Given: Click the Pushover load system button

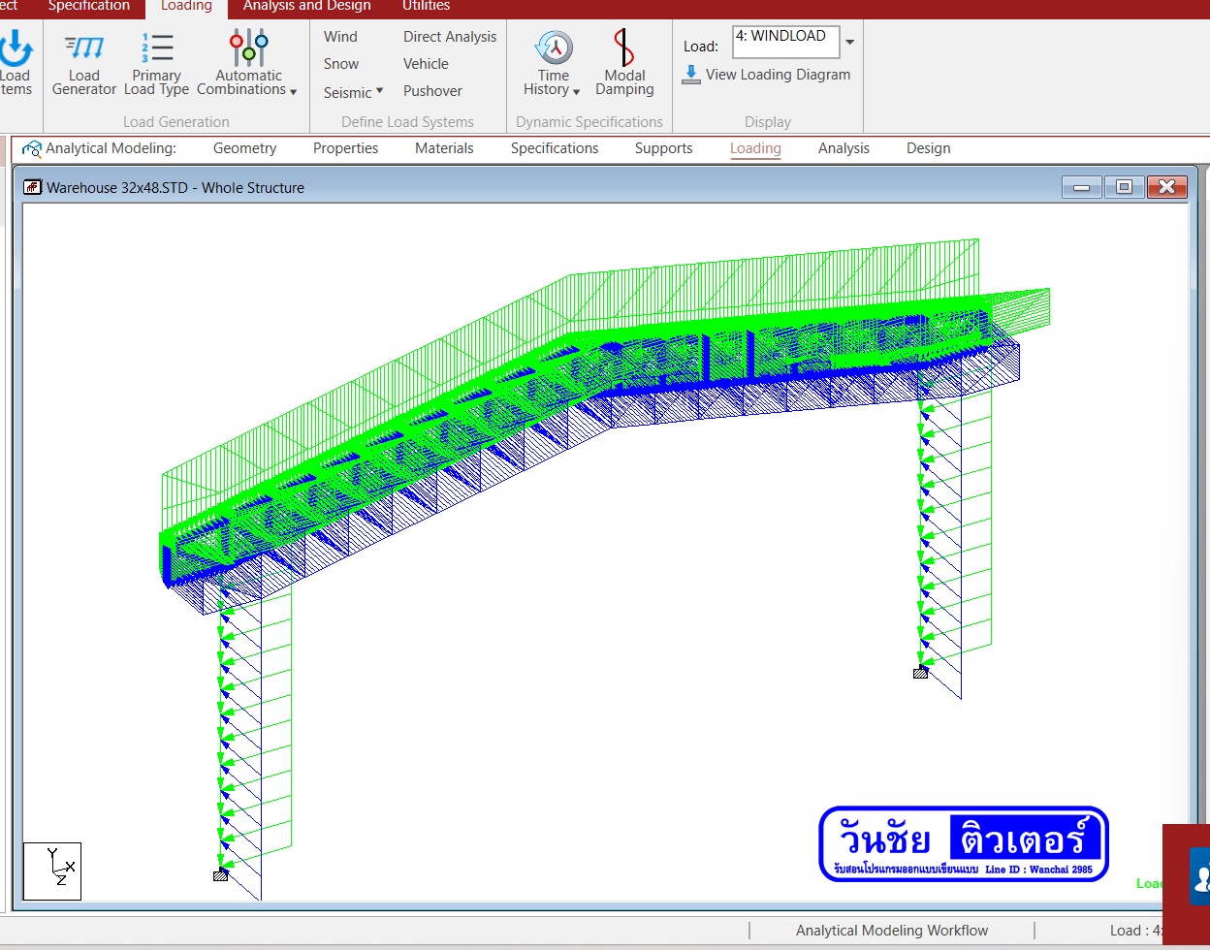Looking at the screenshot, I should click(x=432, y=91).
